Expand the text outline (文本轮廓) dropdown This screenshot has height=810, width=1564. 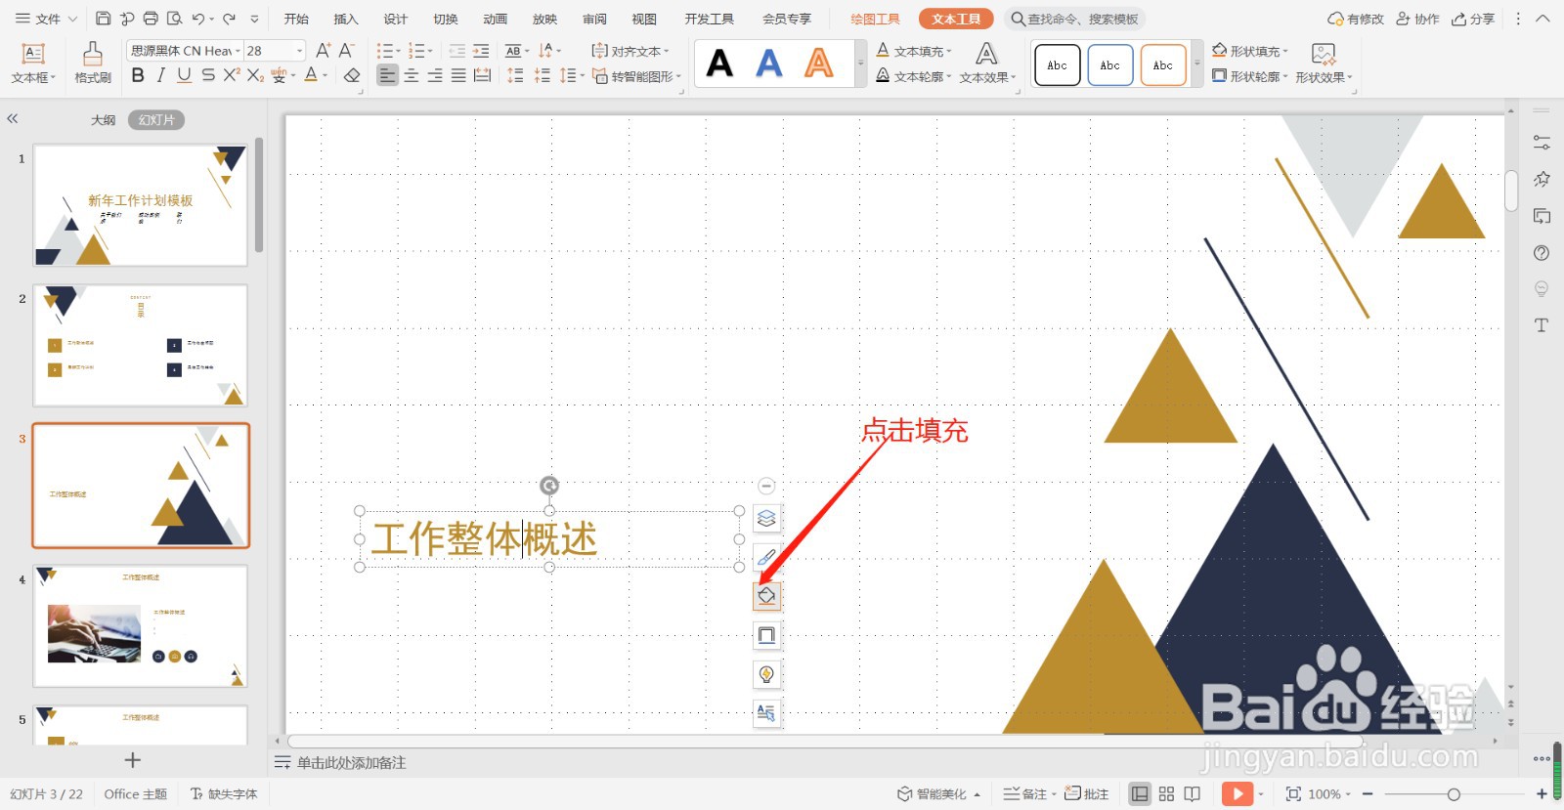[949, 76]
